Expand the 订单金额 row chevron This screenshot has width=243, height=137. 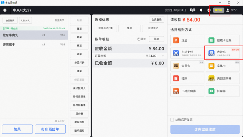pos(163,56)
